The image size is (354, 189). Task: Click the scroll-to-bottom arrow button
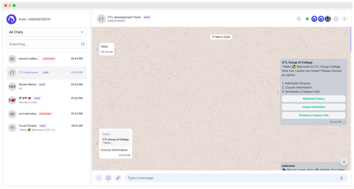coord(343,161)
